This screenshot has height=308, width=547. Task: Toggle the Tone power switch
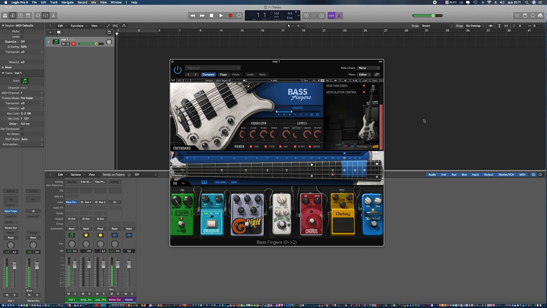pos(250,147)
